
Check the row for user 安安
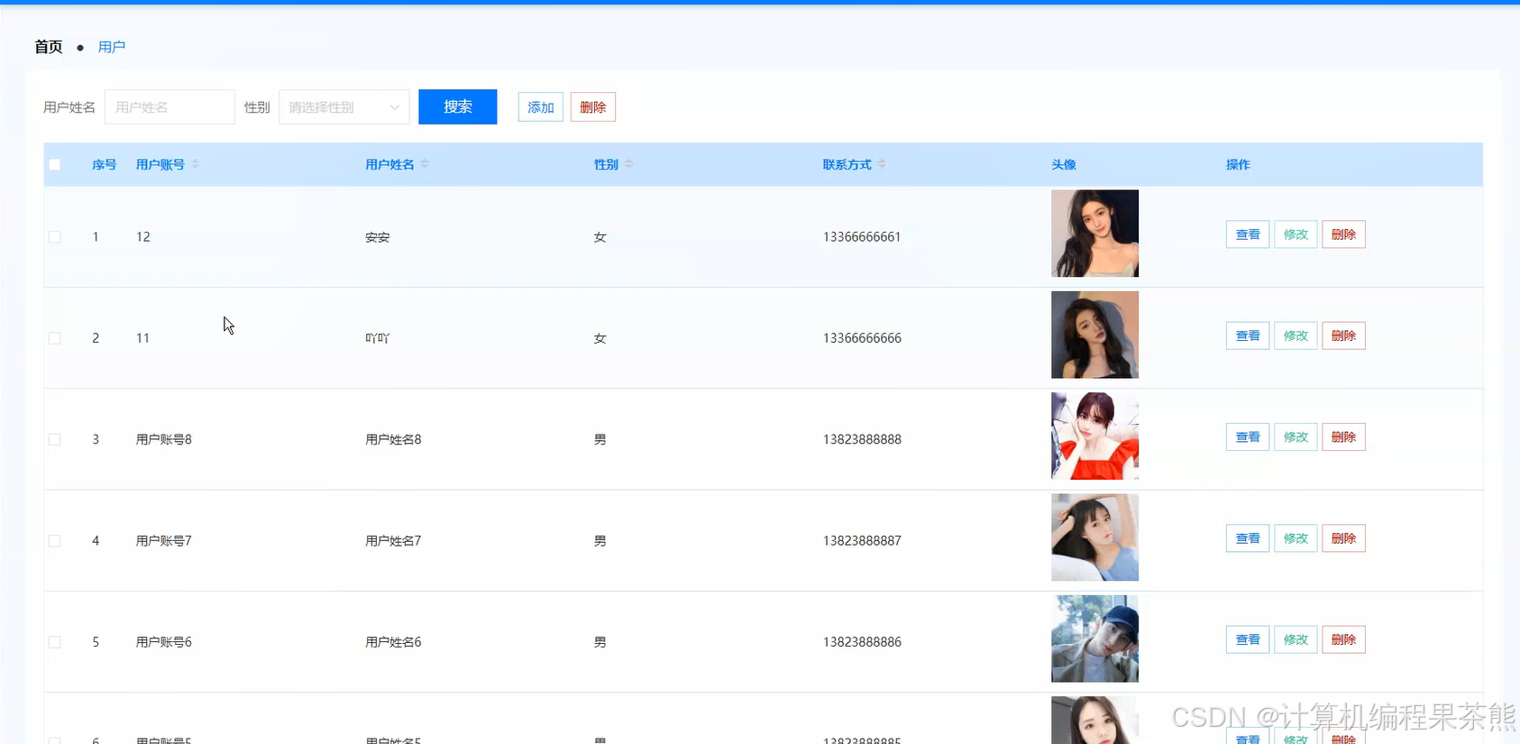tap(55, 237)
